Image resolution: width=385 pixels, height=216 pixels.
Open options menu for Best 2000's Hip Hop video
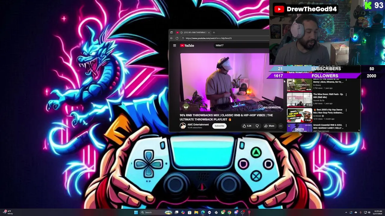[x=346, y=110]
